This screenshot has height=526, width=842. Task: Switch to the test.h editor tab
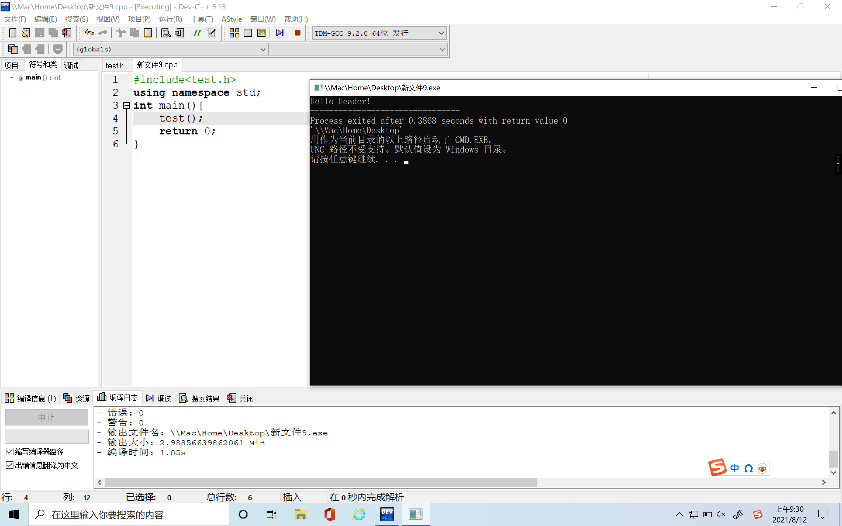coord(115,65)
